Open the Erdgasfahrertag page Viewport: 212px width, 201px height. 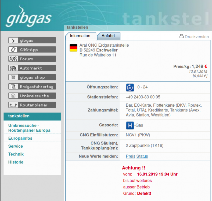(x=32, y=87)
